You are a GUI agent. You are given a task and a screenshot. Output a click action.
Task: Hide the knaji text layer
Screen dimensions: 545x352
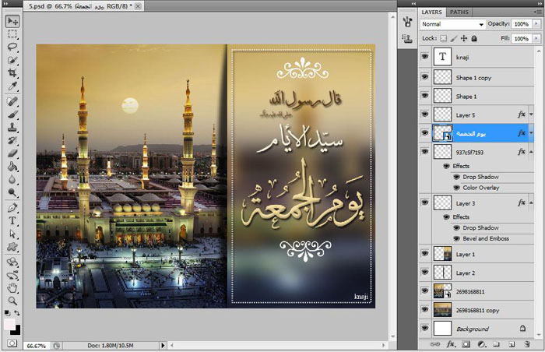tap(424, 57)
